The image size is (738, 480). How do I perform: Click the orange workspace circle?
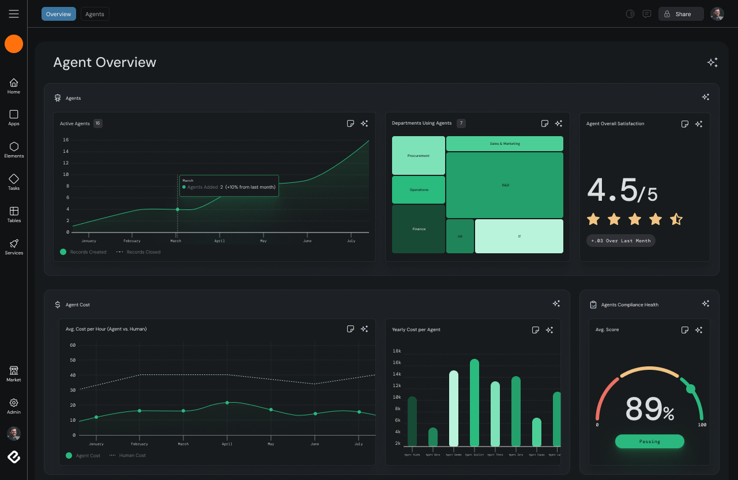click(x=14, y=44)
